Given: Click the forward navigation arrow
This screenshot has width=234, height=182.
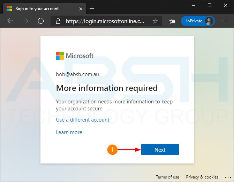Looking at the screenshot, I should point(25,21).
